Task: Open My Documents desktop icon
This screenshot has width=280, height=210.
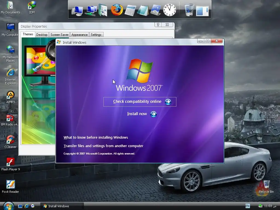Action: [x=10, y=7]
